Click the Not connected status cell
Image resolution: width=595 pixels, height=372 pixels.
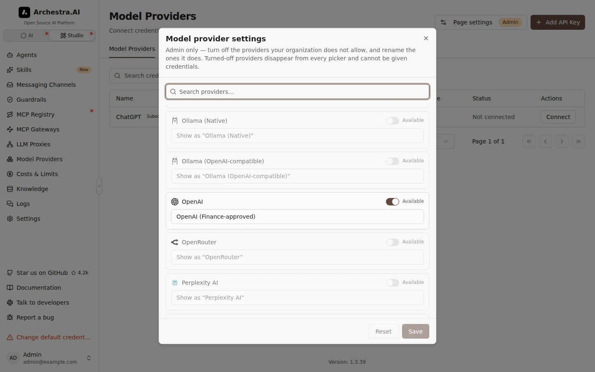[493, 117]
